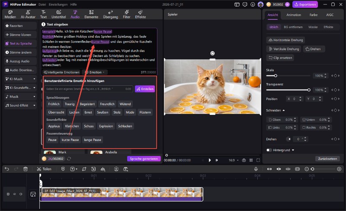Screen dimensions: 346x211
Task: Enter fullscreen preview mode
Action: click(x=258, y=160)
